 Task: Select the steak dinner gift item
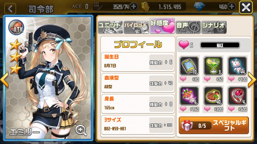click(x=213, y=96)
